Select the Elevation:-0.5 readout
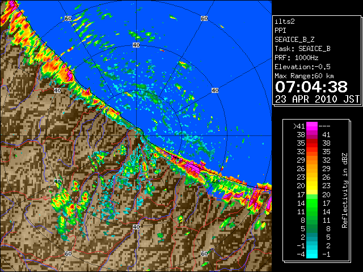 [x=302, y=67]
